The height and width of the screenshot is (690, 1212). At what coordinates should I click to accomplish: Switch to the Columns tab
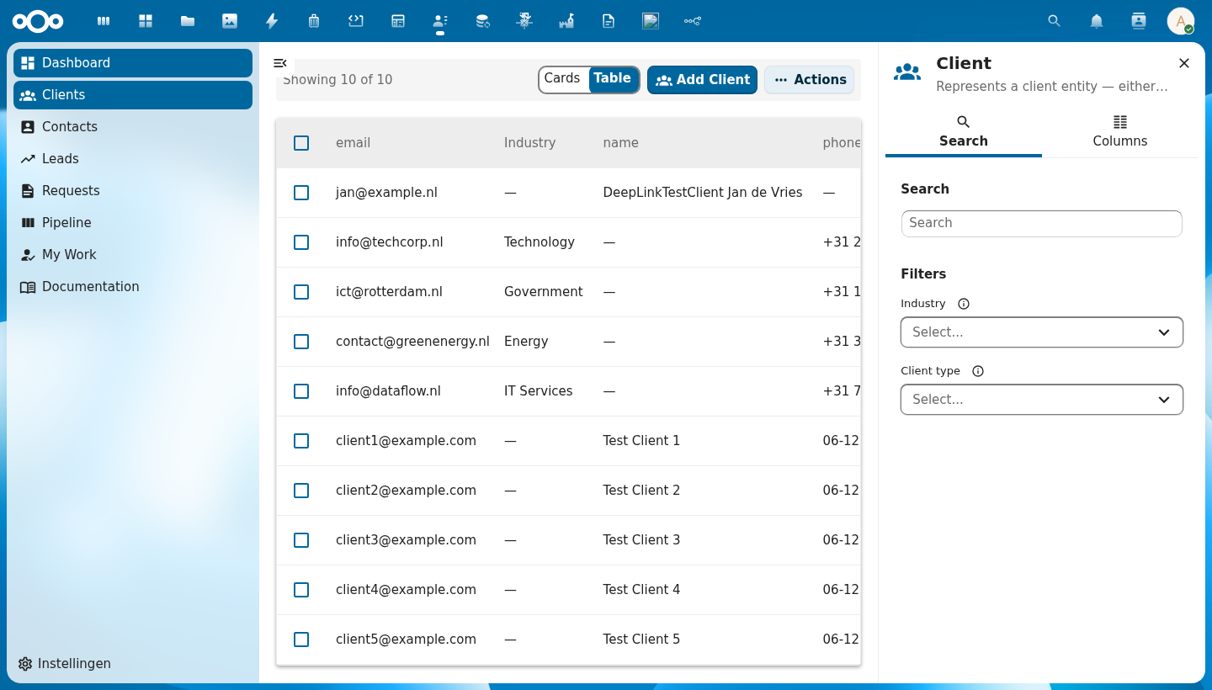pyautogui.click(x=1120, y=132)
